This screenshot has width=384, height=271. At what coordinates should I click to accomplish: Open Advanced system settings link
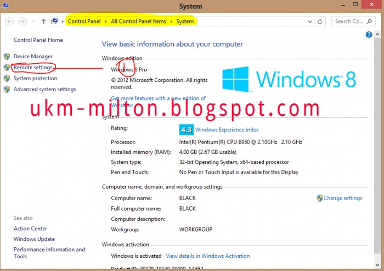[x=45, y=90]
